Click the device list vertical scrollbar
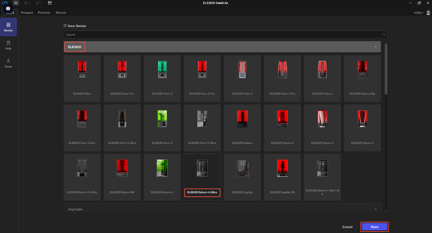Viewport: 432px width, 233px height. tap(386, 69)
